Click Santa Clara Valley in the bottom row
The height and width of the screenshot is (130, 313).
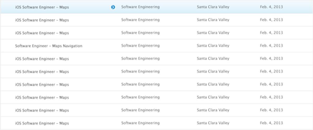(x=213, y=123)
